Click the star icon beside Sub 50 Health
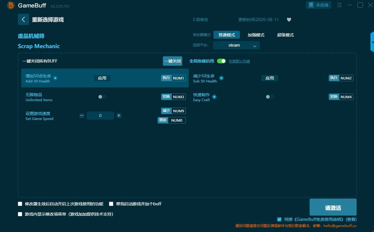 (221, 78)
